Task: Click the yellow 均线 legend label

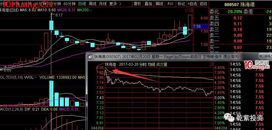Action: coord(151,64)
